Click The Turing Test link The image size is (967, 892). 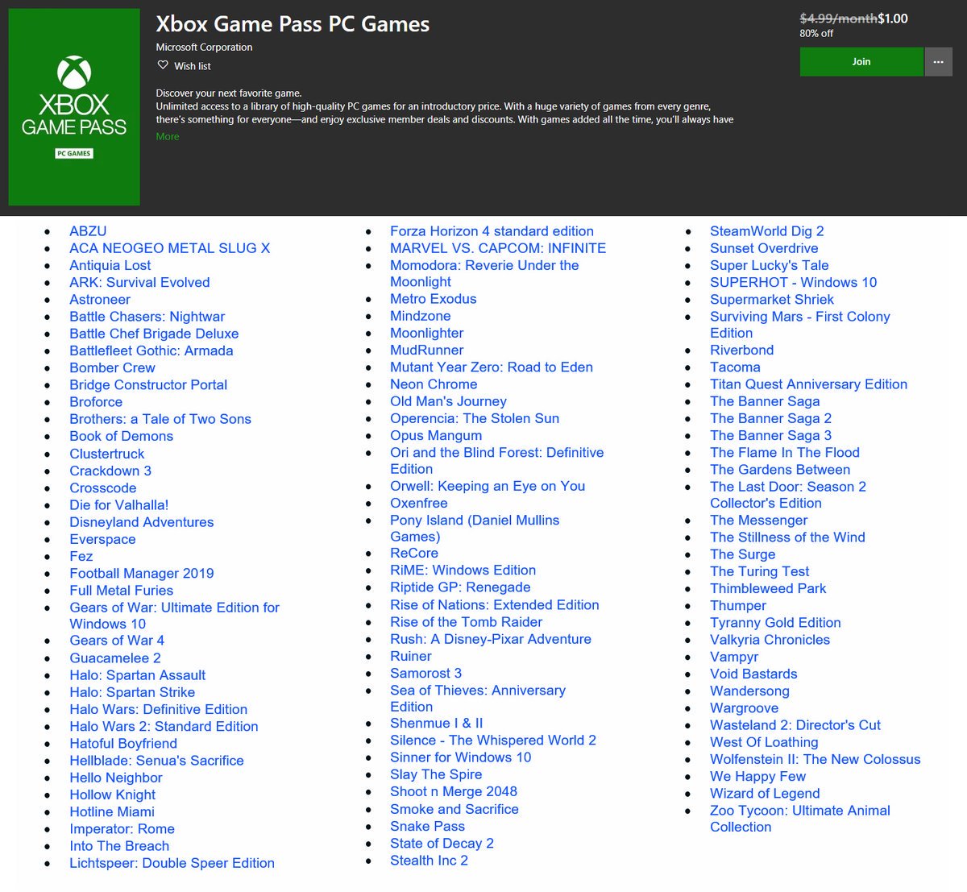pyautogui.click(x=760, y=571)
